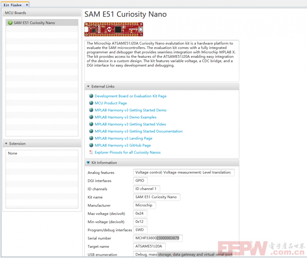This screenshot has height=258, width=307.
Task: Select None in the Extension list
Action: tap(42, 153)
